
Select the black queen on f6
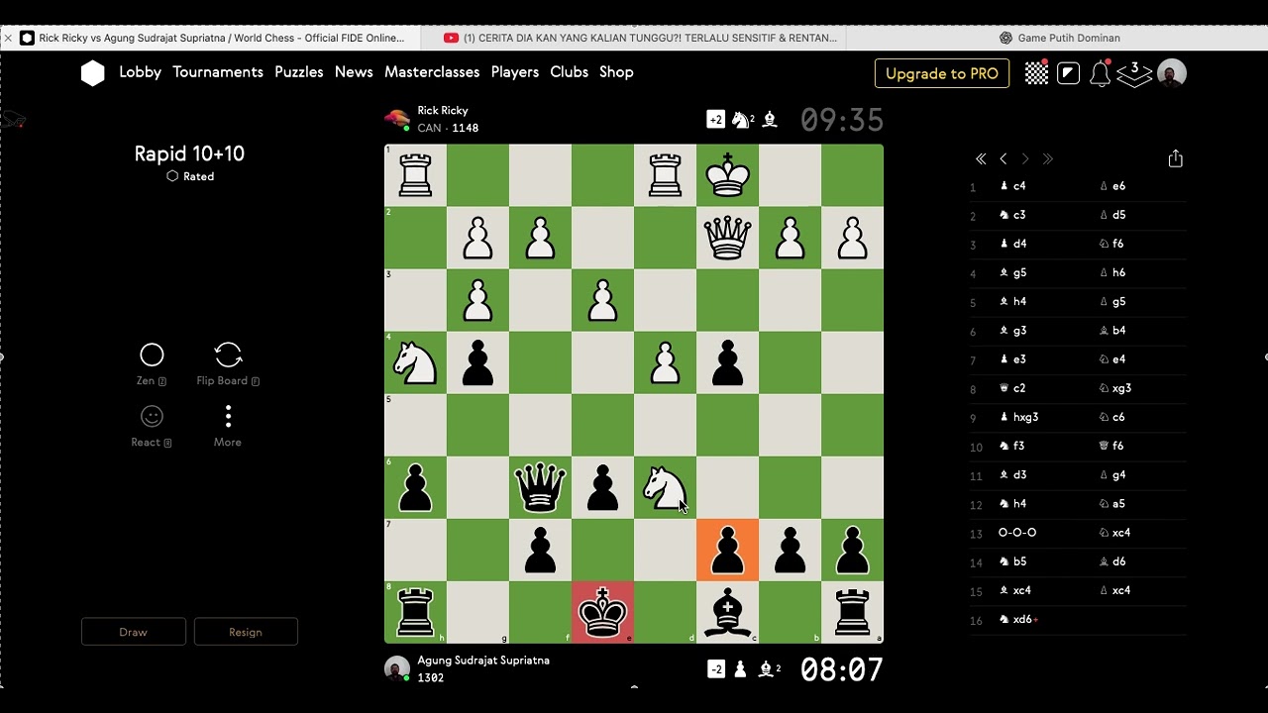pyautogui.click(x=540, y=487)
